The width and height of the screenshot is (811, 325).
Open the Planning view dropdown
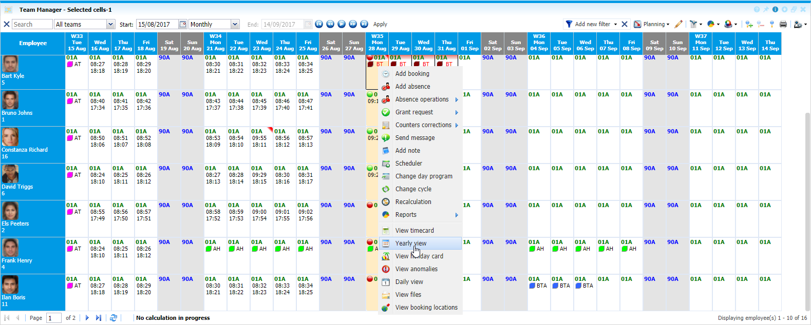(652, 24)
